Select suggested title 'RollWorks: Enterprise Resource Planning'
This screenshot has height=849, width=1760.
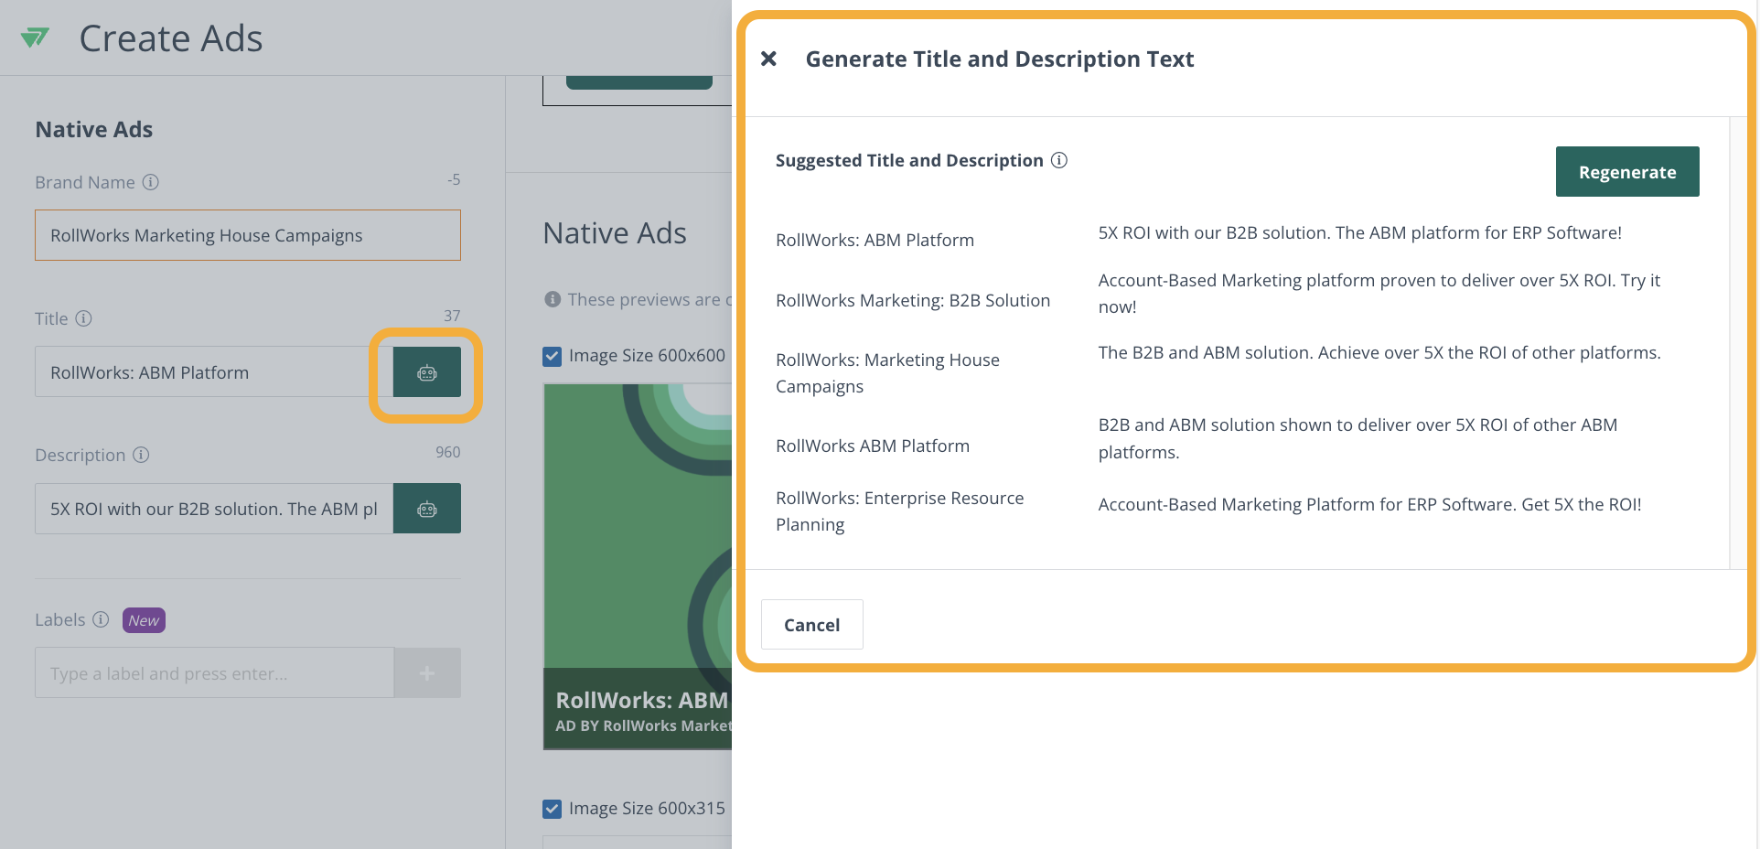[x=900, y=511]
